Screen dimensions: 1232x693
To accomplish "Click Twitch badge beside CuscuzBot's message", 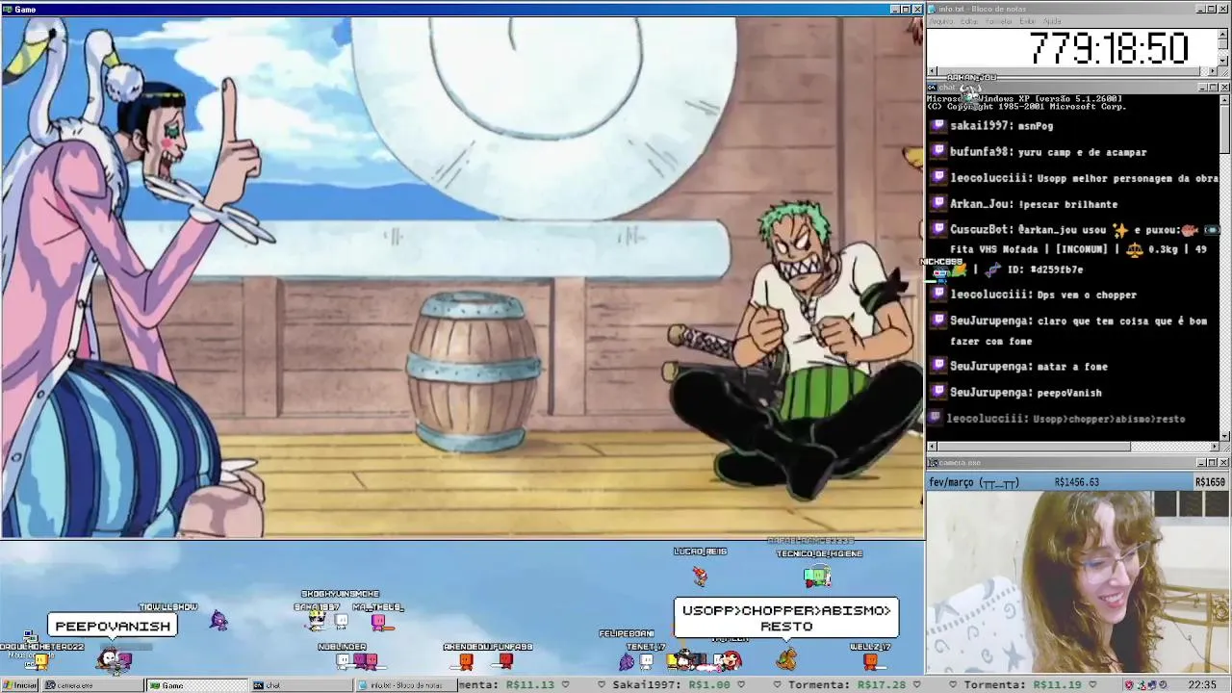I will coord(938,230).
